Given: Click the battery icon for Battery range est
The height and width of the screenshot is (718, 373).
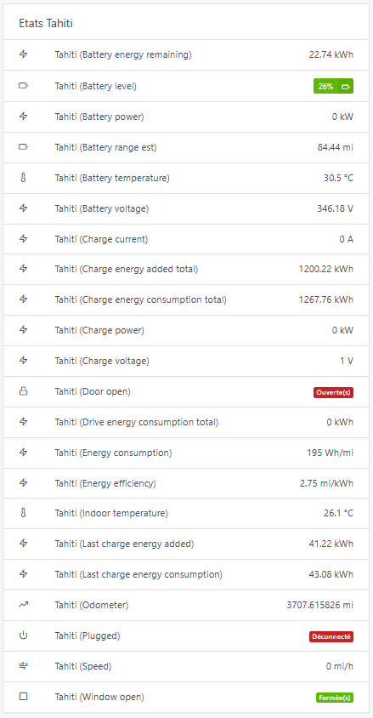Looking at the screenshot, I should 23,147.
